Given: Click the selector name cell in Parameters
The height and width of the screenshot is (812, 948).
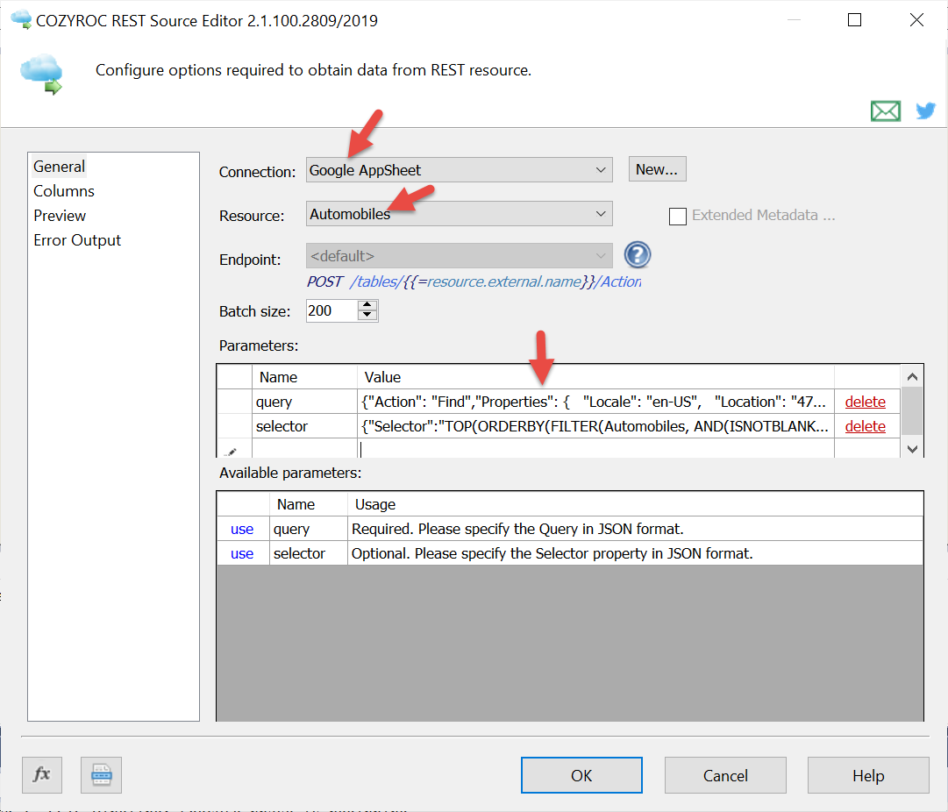Looking at the screenshot, I should (304, 426).
